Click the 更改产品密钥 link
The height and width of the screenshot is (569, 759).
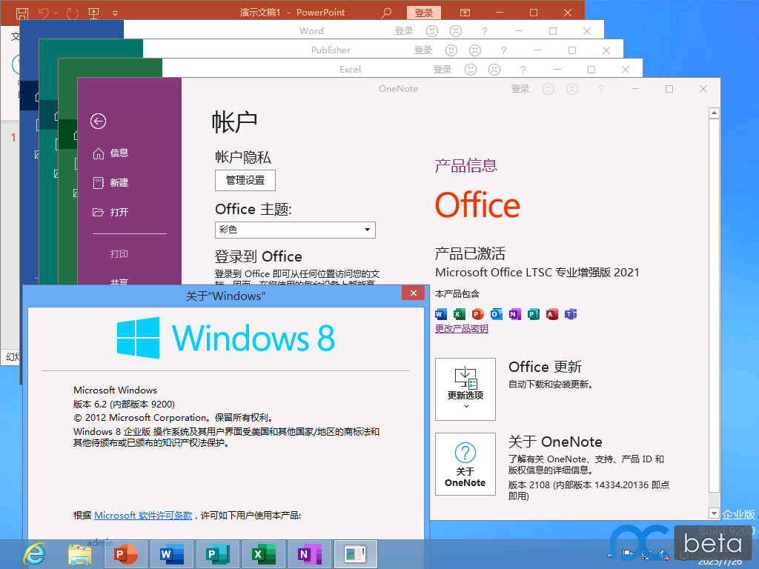click(461, 329)
